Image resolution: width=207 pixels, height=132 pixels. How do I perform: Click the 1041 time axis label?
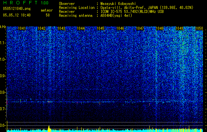22,28
